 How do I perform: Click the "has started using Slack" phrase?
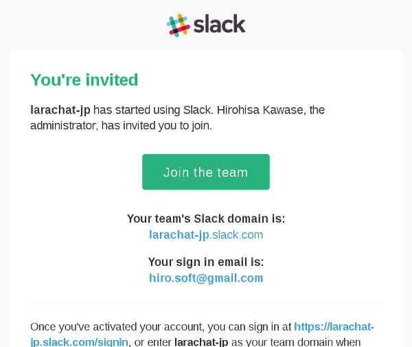(x=152, y=110)
